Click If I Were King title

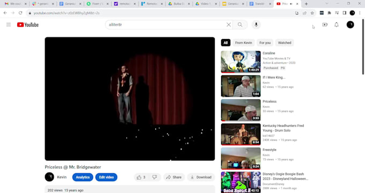(x=274, y=77)
